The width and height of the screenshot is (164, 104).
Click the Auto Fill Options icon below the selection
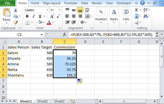(80, 81)
